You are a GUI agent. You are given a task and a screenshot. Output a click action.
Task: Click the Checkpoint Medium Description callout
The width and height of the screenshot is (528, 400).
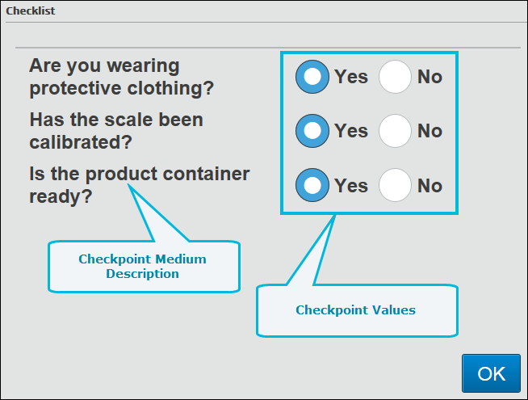pos(143,267)
